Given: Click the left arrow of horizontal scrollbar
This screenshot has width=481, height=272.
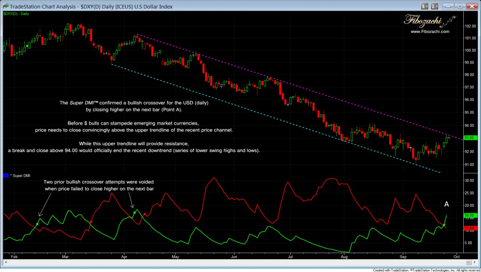Looking at the screenshot, I should [6, 262].
